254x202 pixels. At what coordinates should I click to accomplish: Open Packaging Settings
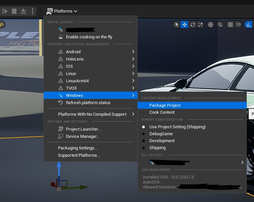coord(91,148)
